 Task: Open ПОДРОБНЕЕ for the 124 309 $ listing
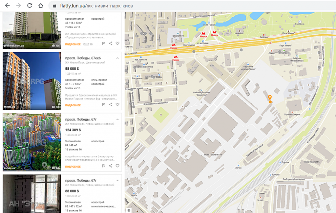pyautogui.click(x=73, y=167)
